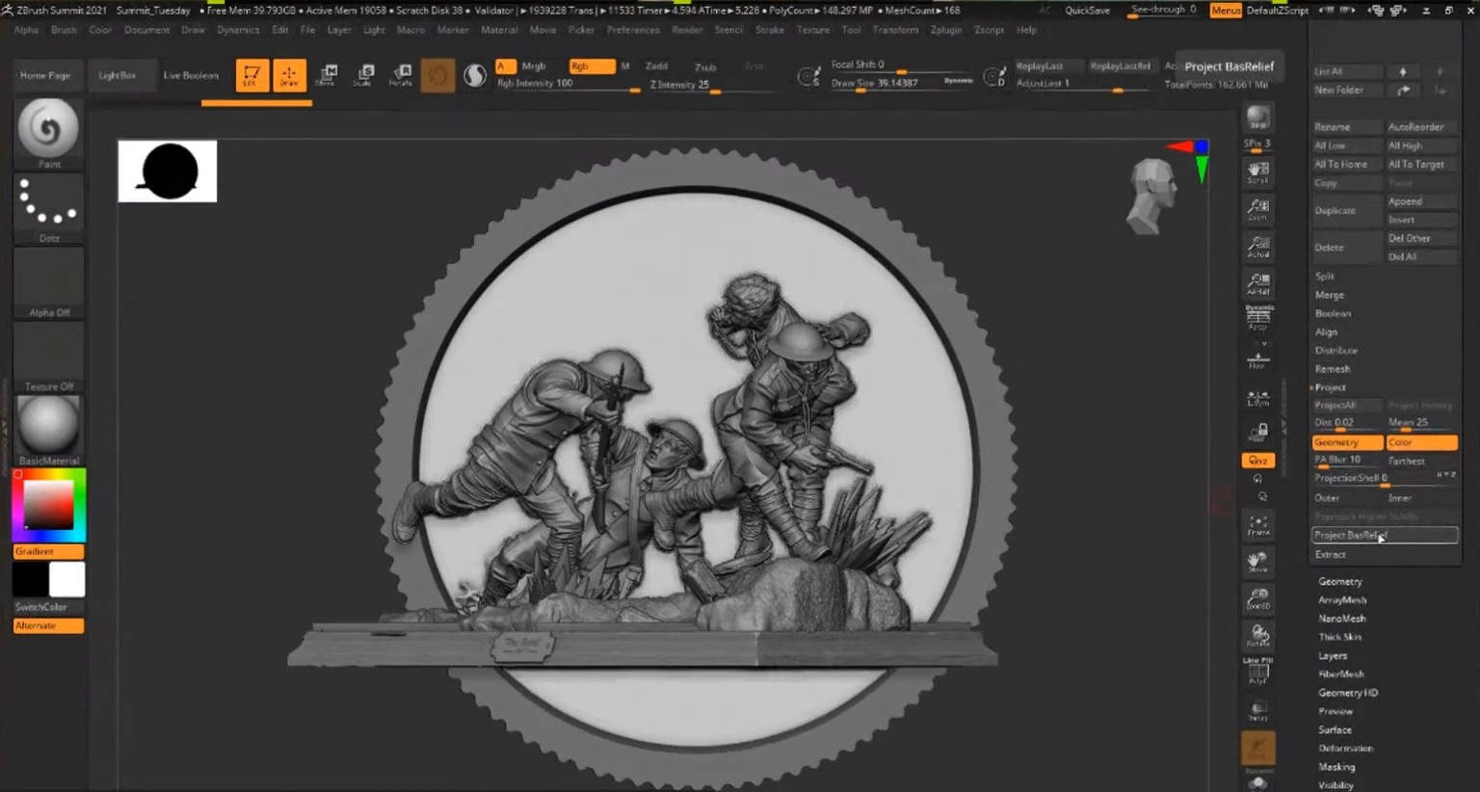Select the Scale transform tool icon

(x=364, y=74)
